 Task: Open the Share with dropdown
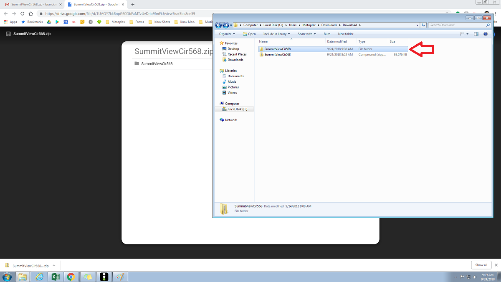(x=306, y=34)
